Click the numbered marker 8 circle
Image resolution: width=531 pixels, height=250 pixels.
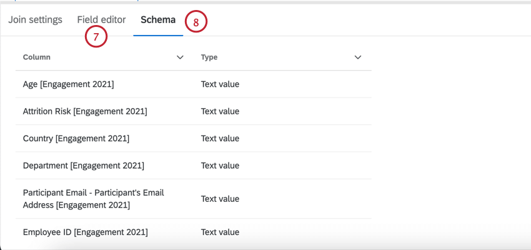point(196,22)
